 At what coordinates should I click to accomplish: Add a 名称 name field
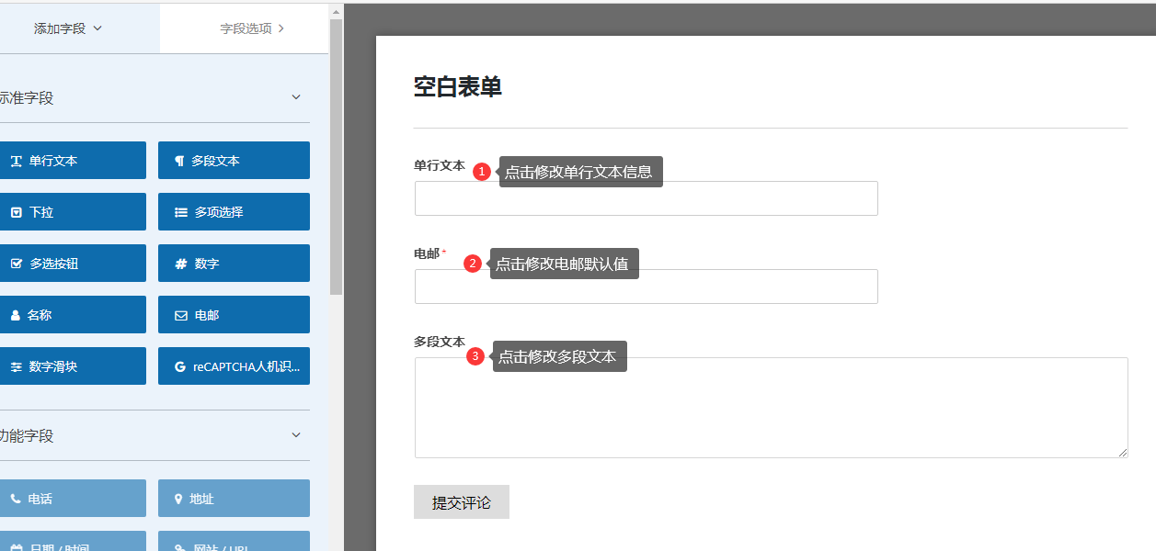point(72,315)
